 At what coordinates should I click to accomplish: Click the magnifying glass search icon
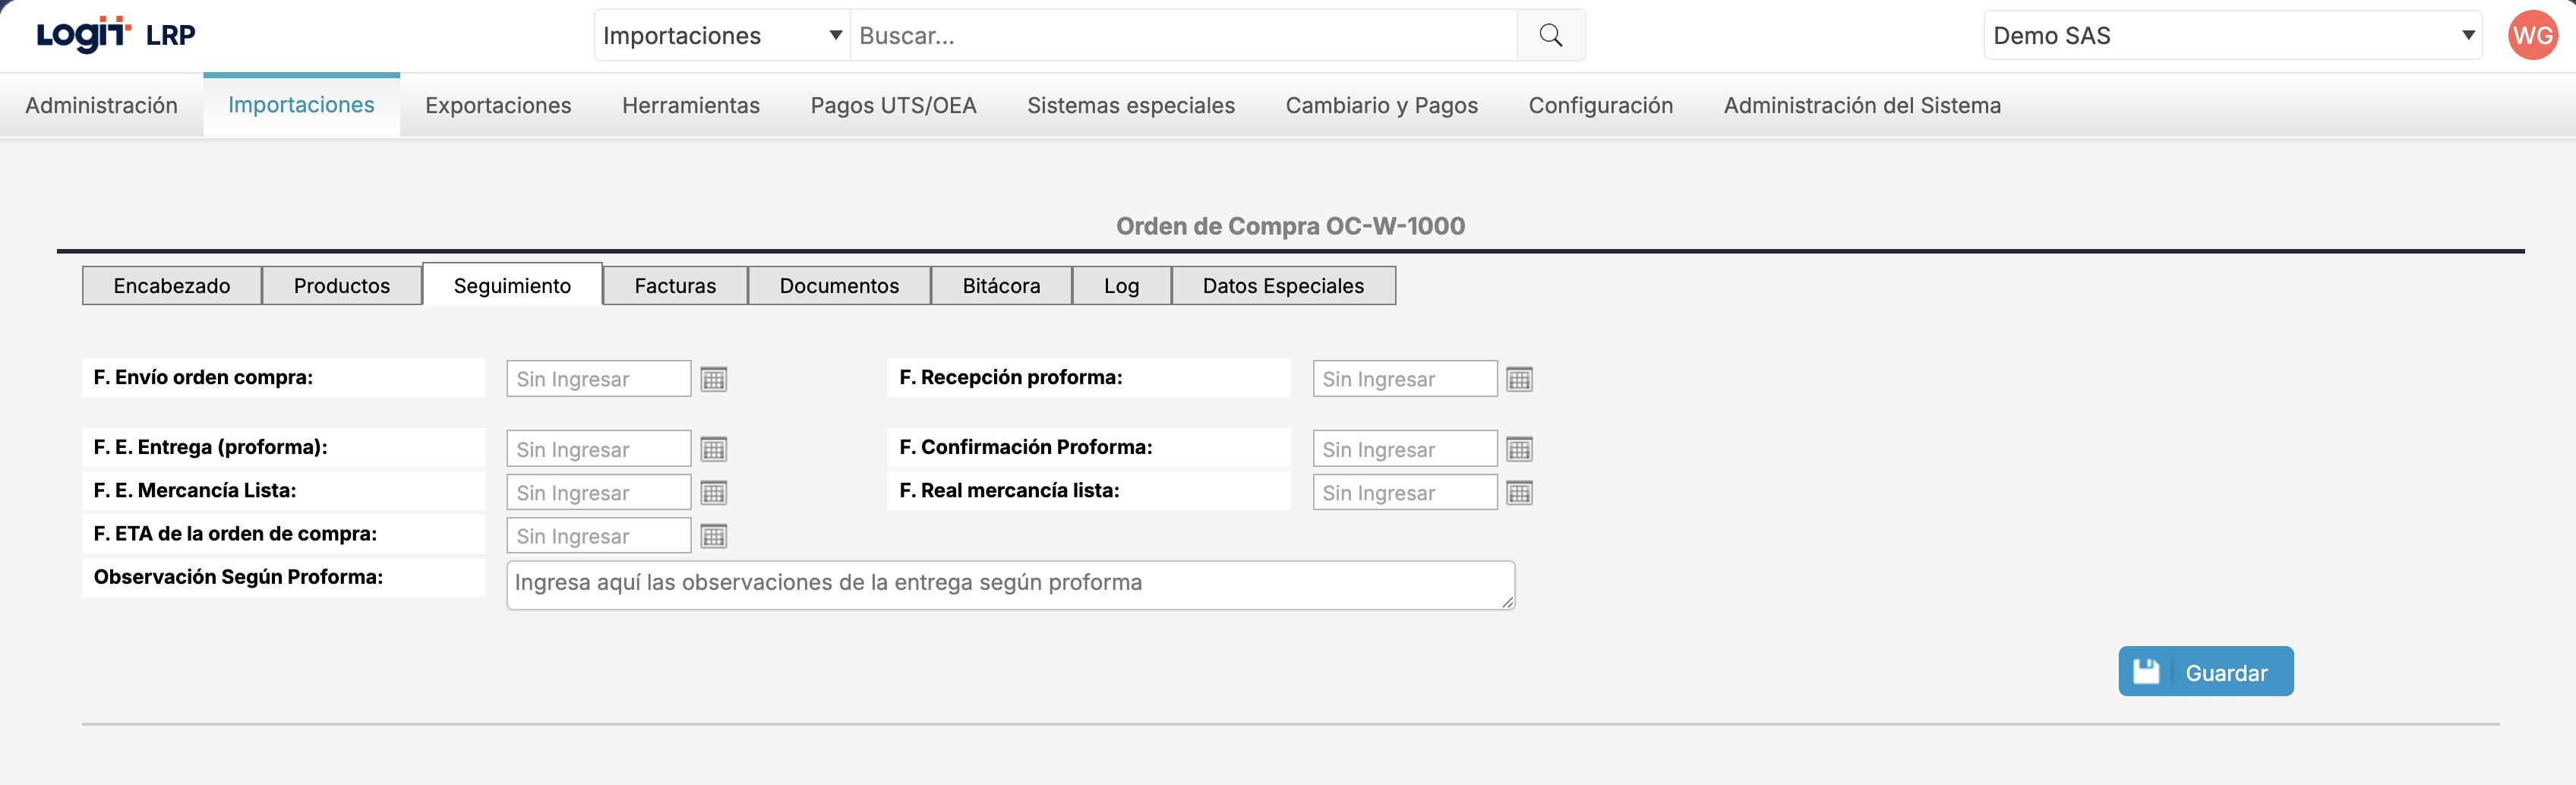pyautogui.click(x=1550, y=35)
